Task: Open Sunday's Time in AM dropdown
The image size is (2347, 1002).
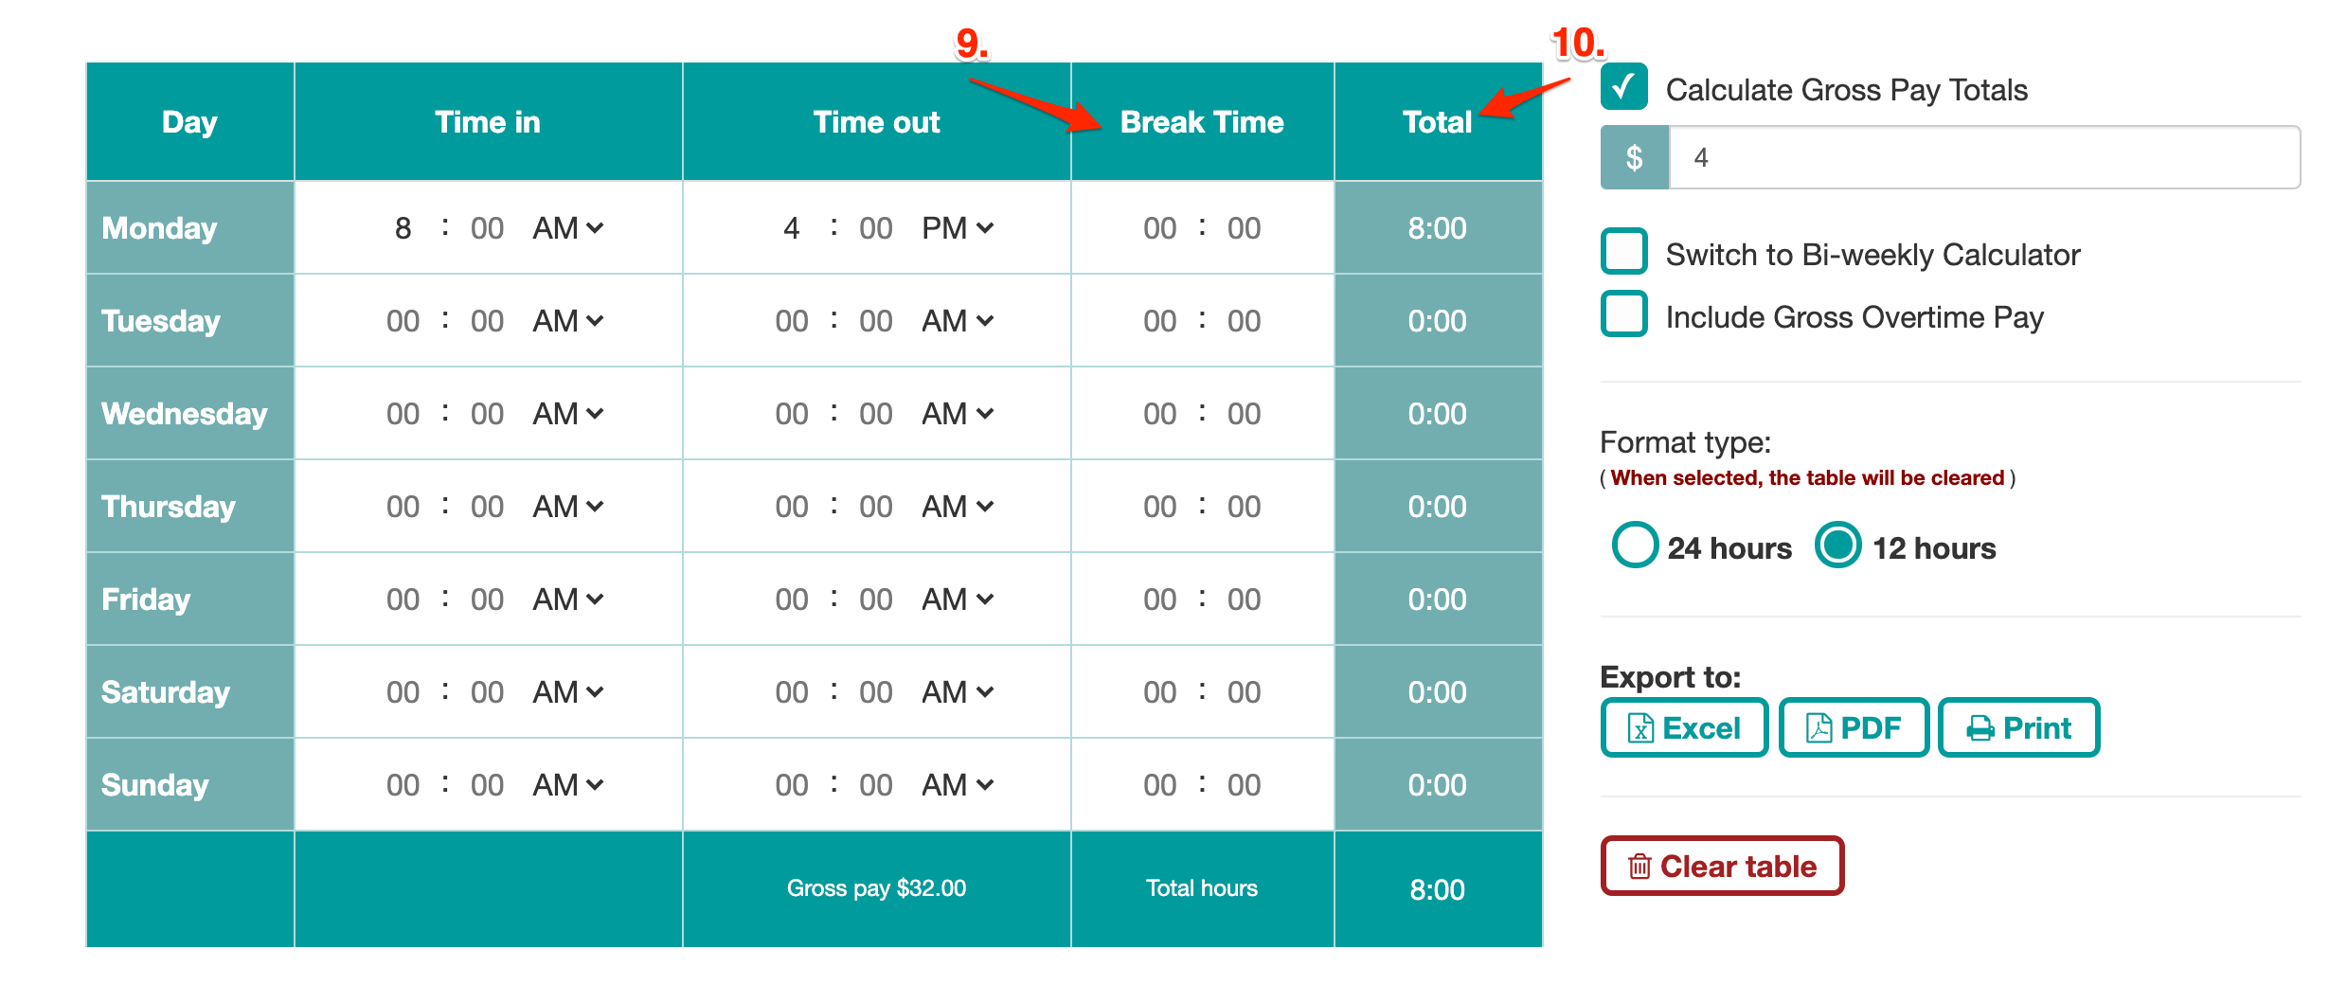Action: pyautogui.click(x=566, y=784)
